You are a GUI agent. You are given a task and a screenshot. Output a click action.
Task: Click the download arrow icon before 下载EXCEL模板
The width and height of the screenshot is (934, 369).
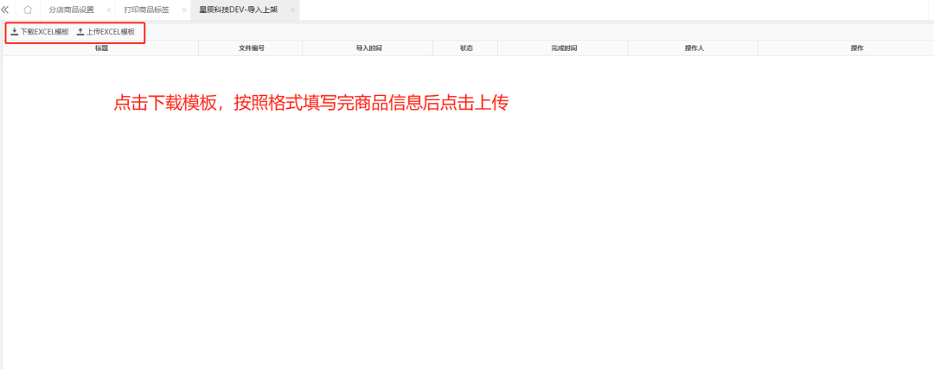point(15,32)
